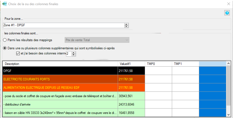Select '- liaison en câble HN 33S33' row
The image size is (233, 118).
click(x=60, y=113)
